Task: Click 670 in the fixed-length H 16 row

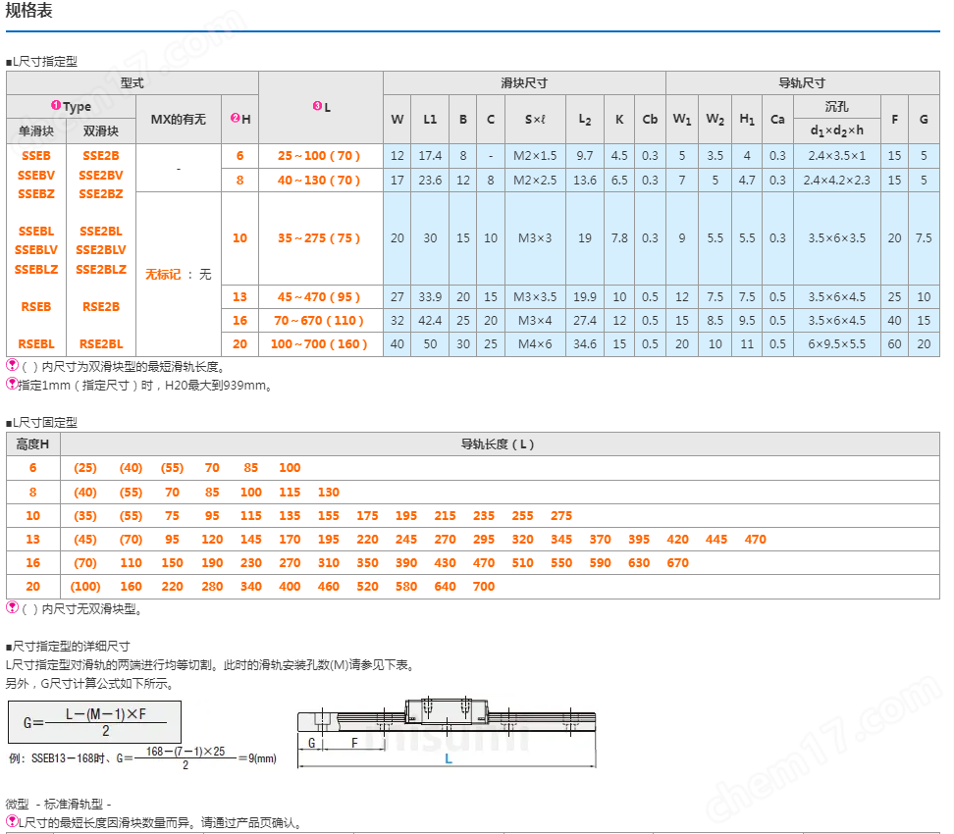Action: click(677, 562)
